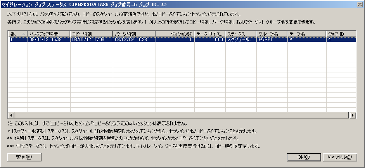365x168 pixels.
Task: Click the copy time cell 08/01/12 17:08
Action: coord(91,39)
